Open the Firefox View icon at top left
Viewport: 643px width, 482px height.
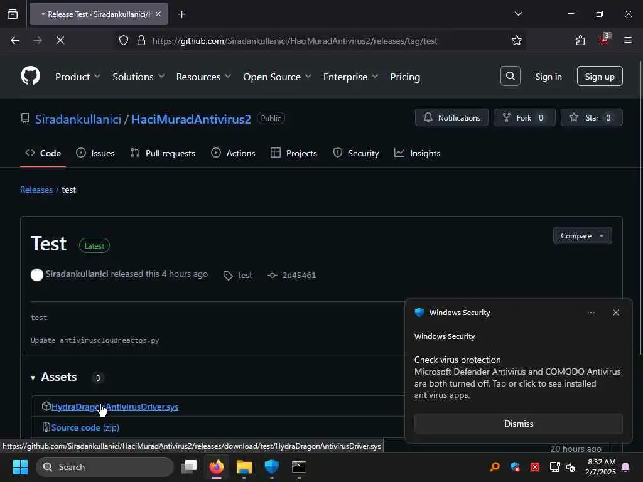[13, 14]
